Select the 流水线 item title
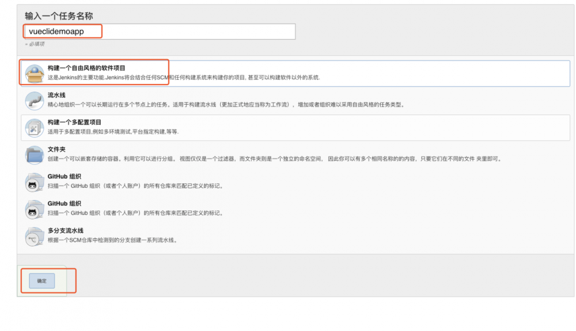Viewport: 576px width, 331px height. point(56,95)
